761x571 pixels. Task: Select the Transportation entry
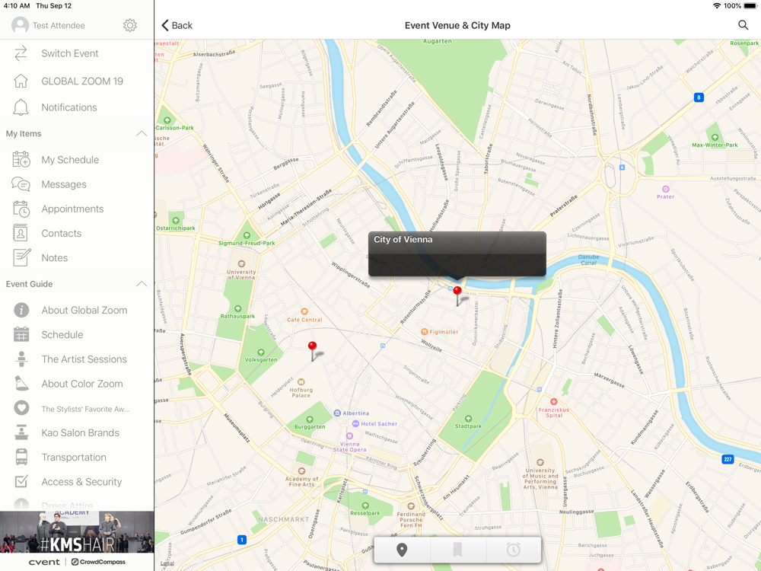(x=77, y=458)
